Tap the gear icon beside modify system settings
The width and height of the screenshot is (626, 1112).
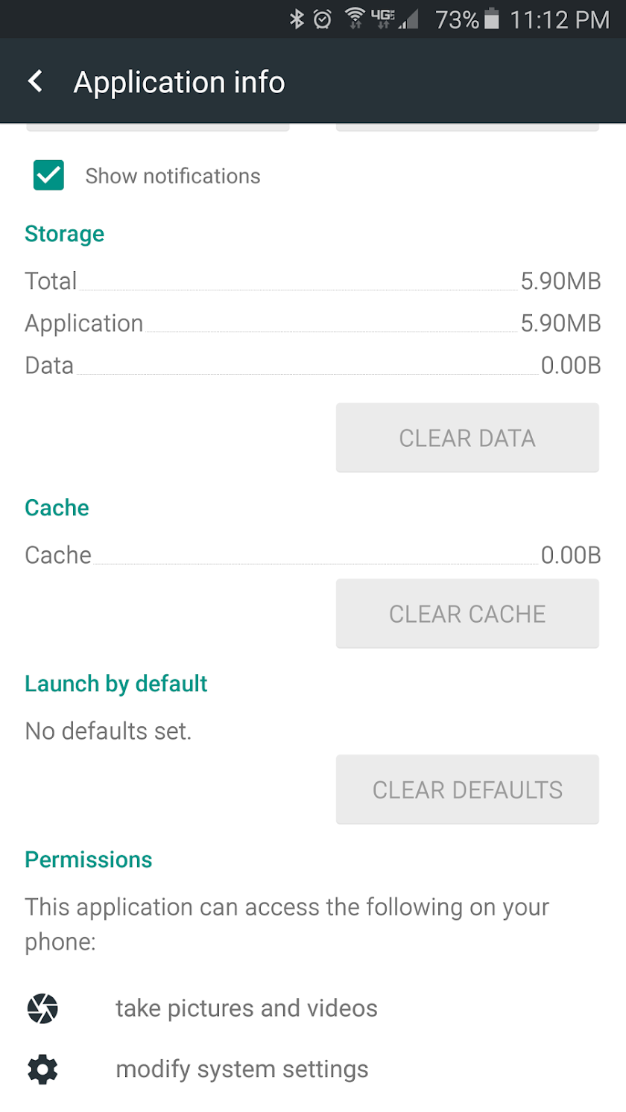click(42, 1070)
